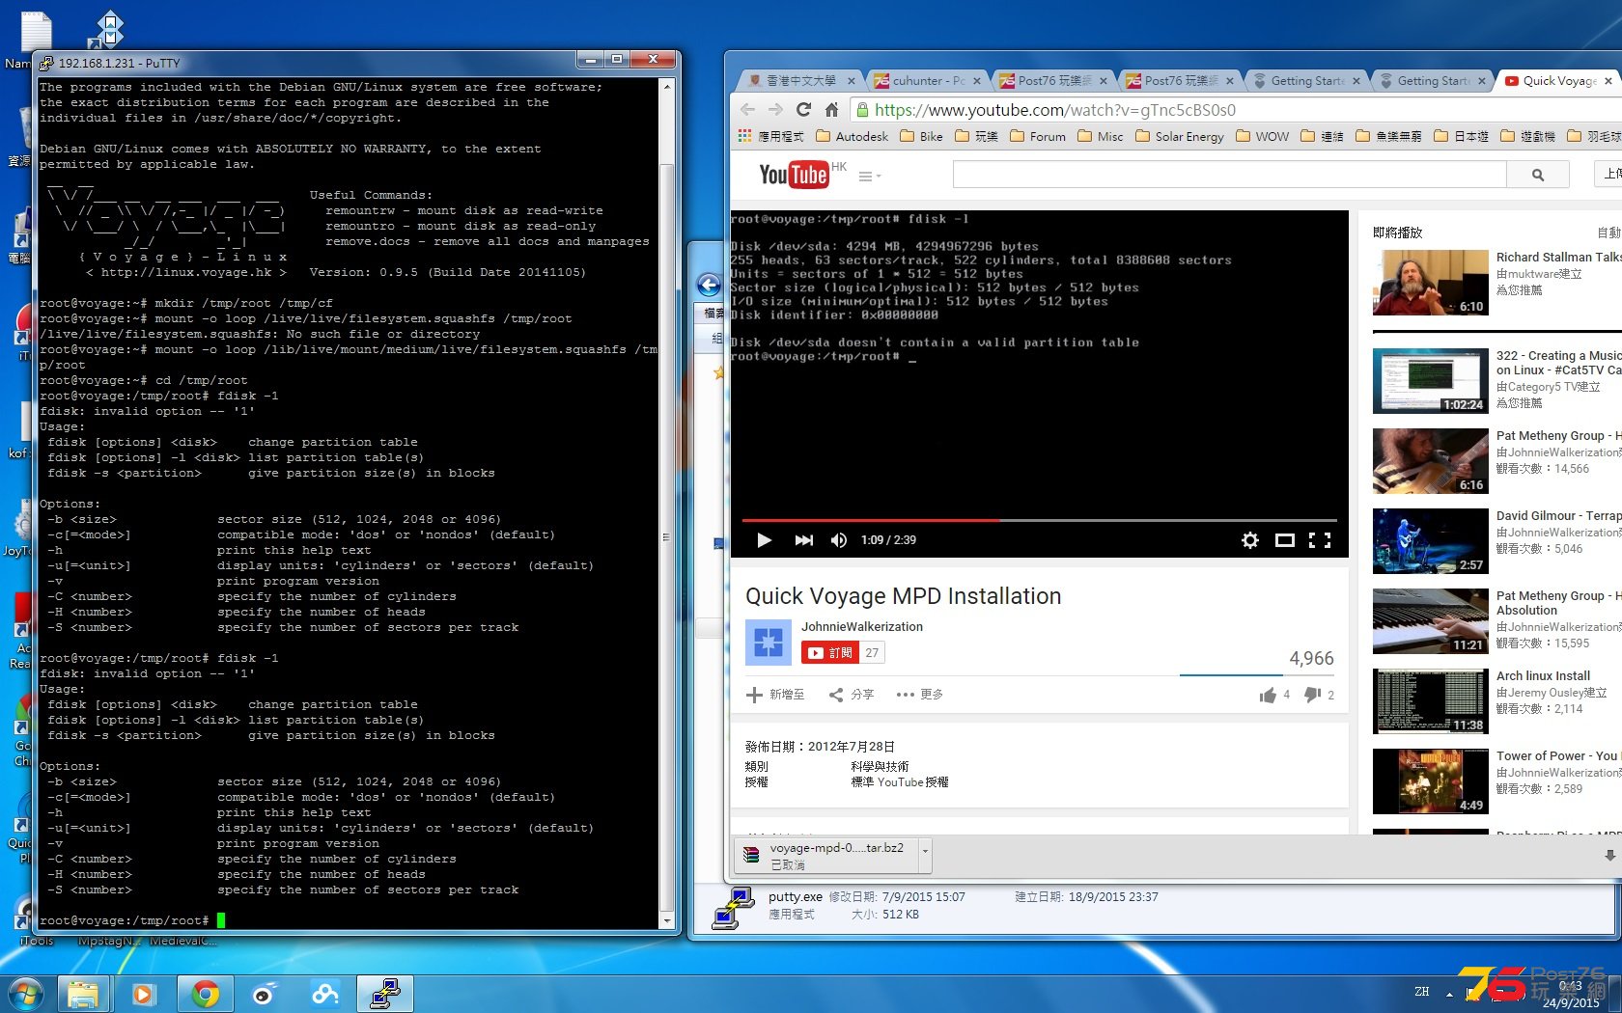1622x1013 pixels.
Task: Open Chrome from the taskbar
Action: click(x=204, y=993)
